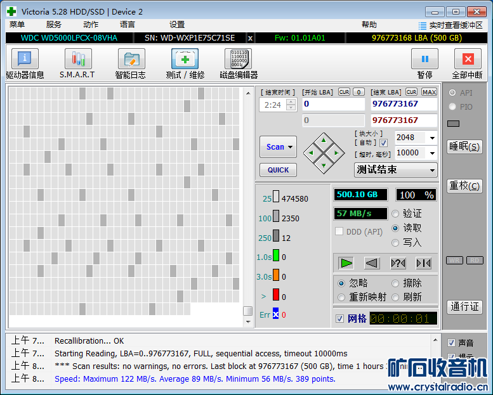Toggle the sound (声音) checkbox
The image size is (493, 395).
coord(451,342)
